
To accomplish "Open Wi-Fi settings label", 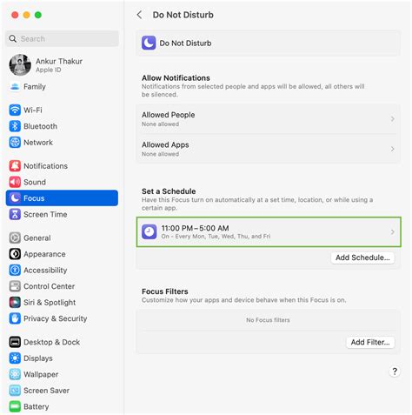I will [x=33, y=110].
